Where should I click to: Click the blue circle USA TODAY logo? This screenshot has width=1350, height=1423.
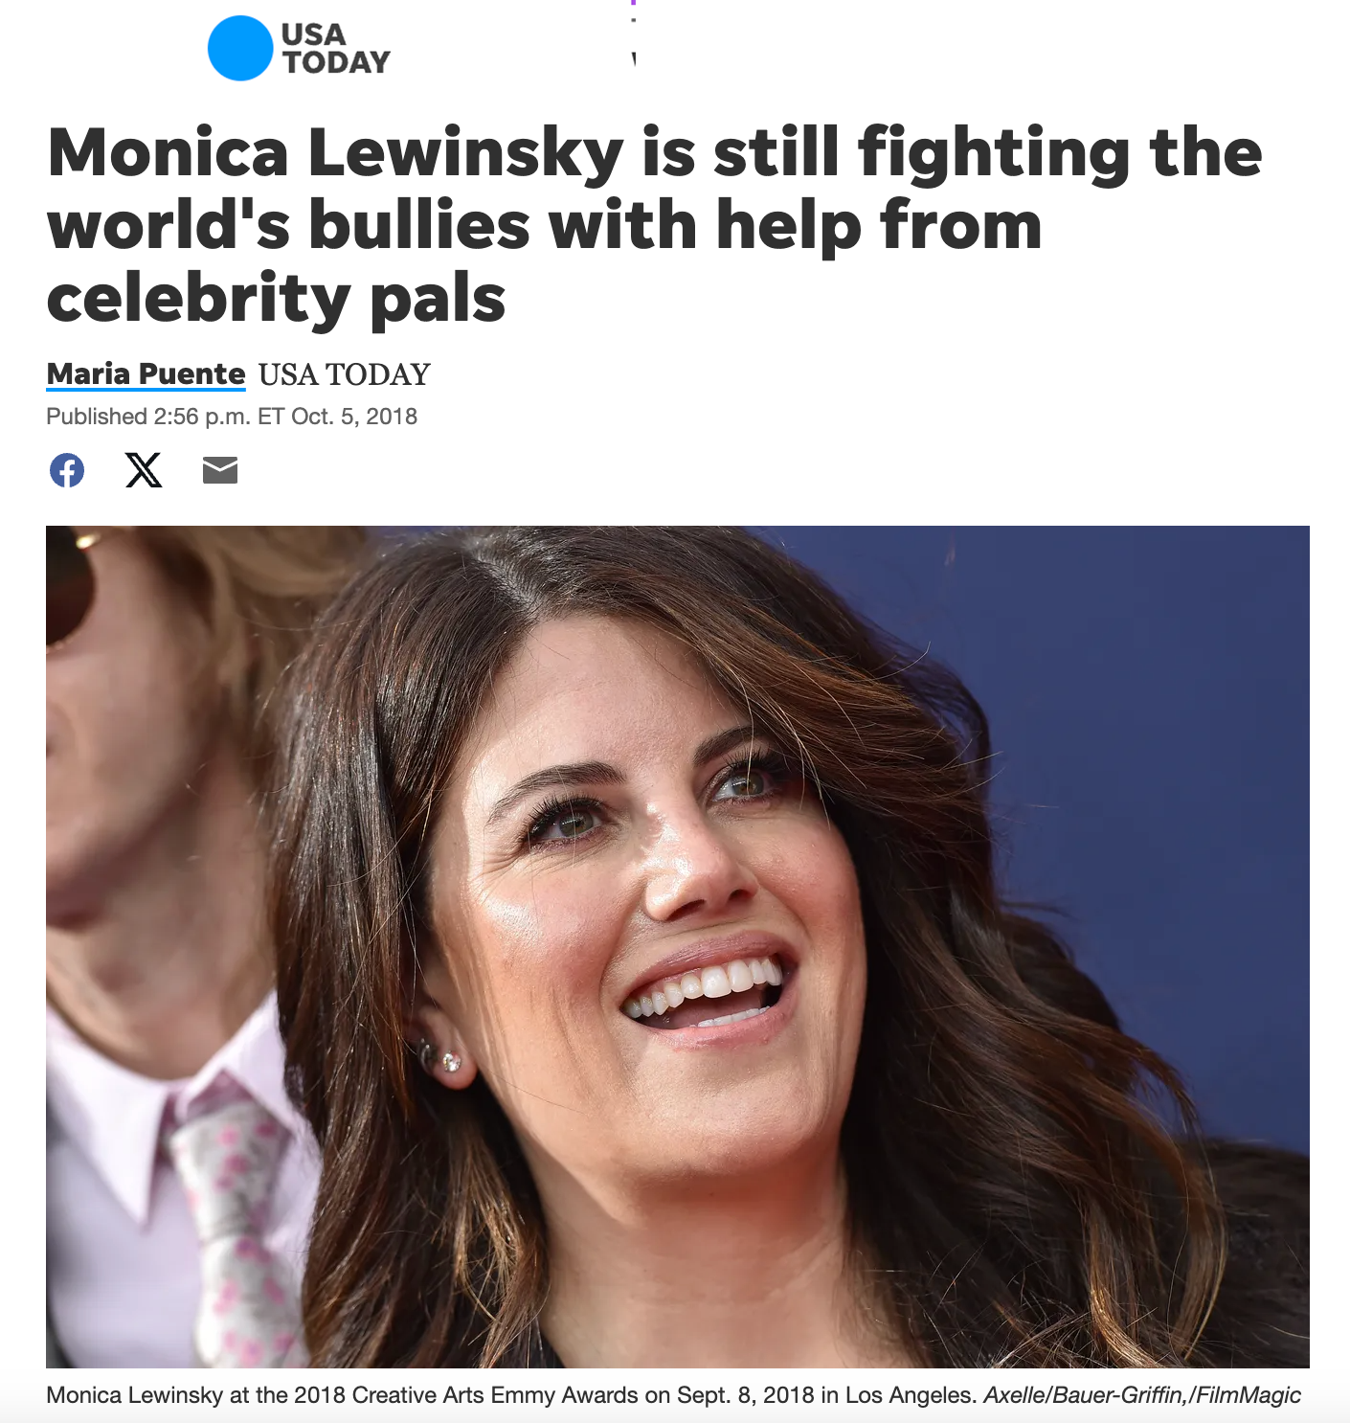click(240, 48)
